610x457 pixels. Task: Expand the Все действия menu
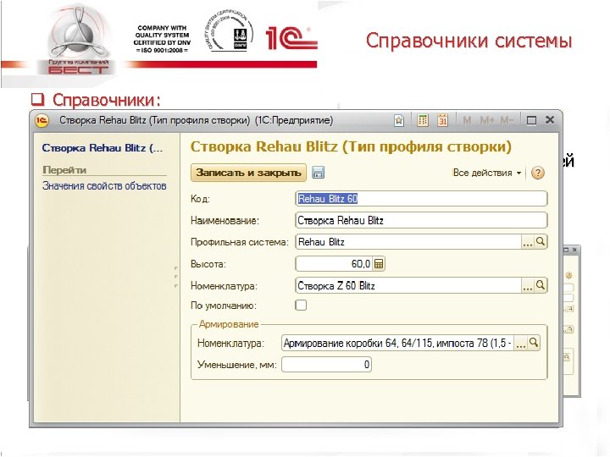[486, 173]
